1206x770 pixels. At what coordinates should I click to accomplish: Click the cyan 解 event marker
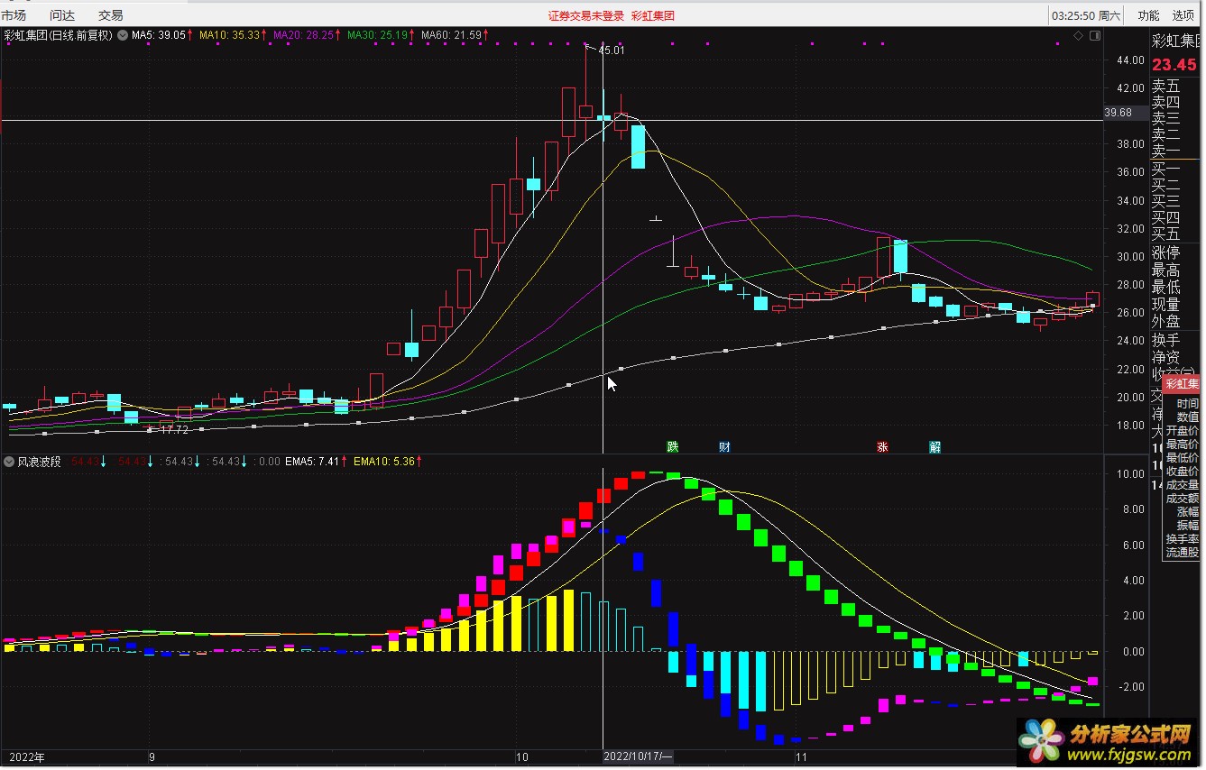[x=934, y=446]
